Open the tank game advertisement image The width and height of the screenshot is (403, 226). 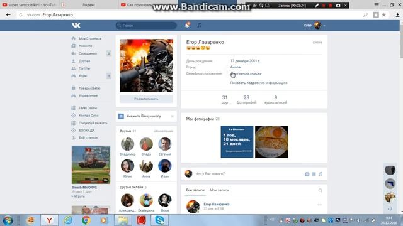(91, 164)
